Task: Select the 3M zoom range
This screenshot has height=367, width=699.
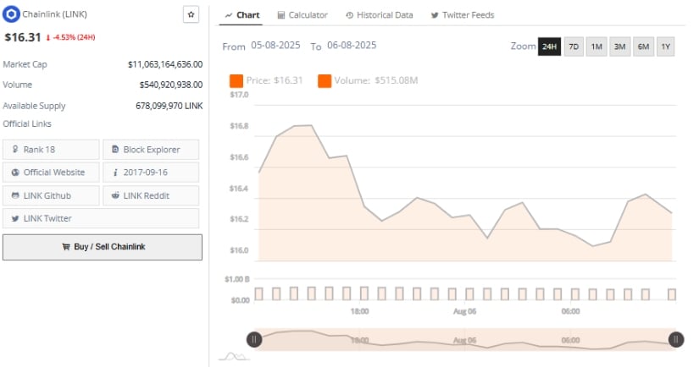Action: click(619, 47)
